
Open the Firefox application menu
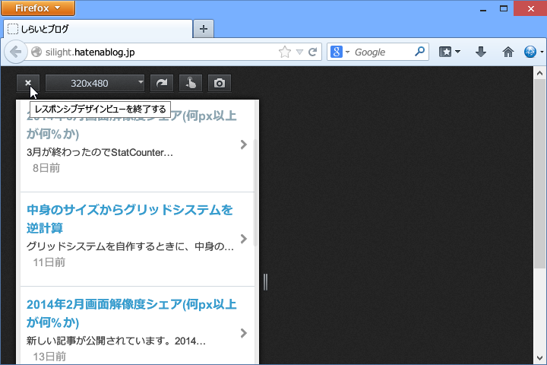(38, 8)
